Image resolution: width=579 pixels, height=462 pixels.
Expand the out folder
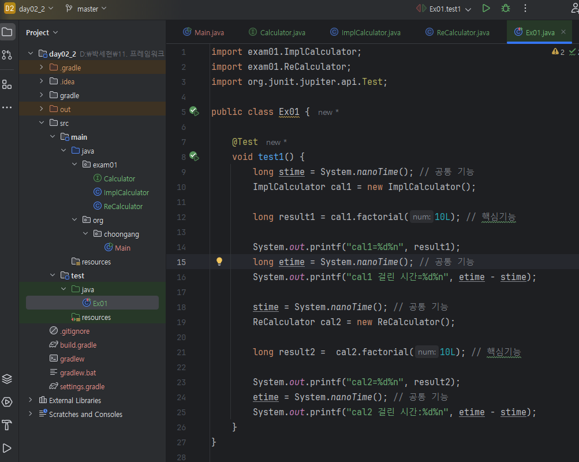coord(42,109)
